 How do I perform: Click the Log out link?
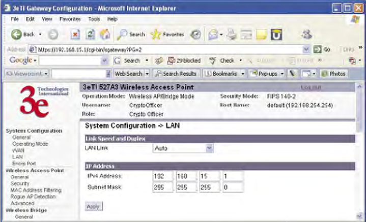click(311, 87)
